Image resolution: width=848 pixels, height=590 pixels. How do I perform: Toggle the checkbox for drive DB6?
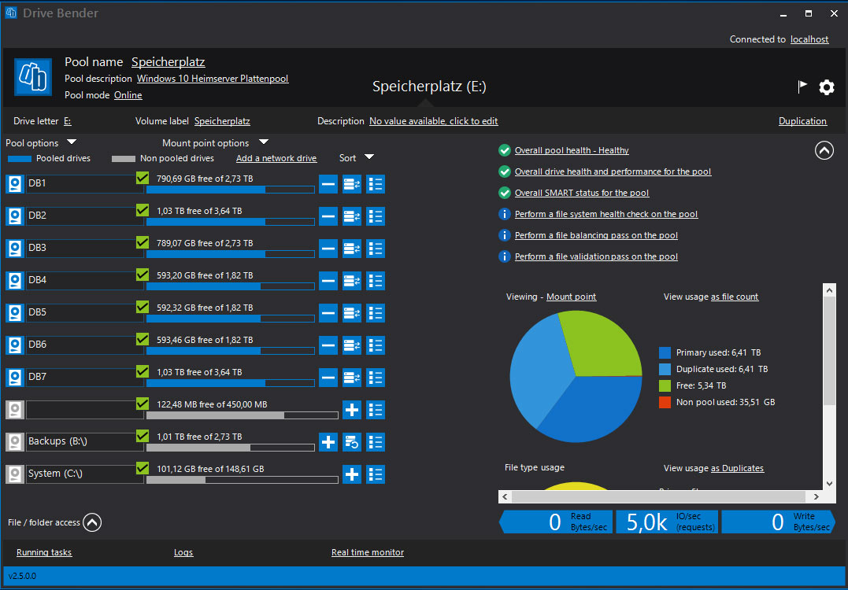coord(143,339)
